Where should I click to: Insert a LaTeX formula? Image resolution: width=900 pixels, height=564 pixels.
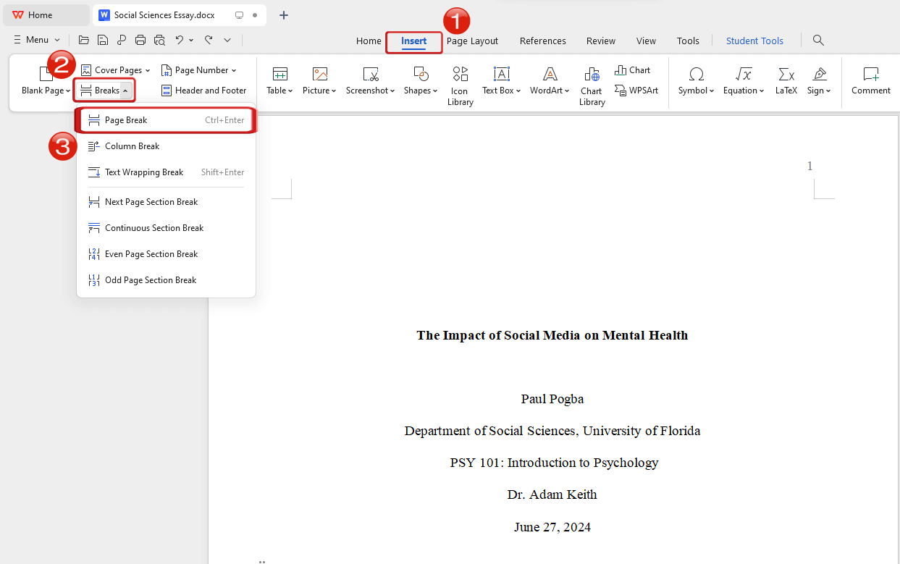pyautogui.click(x=786, y=81)
